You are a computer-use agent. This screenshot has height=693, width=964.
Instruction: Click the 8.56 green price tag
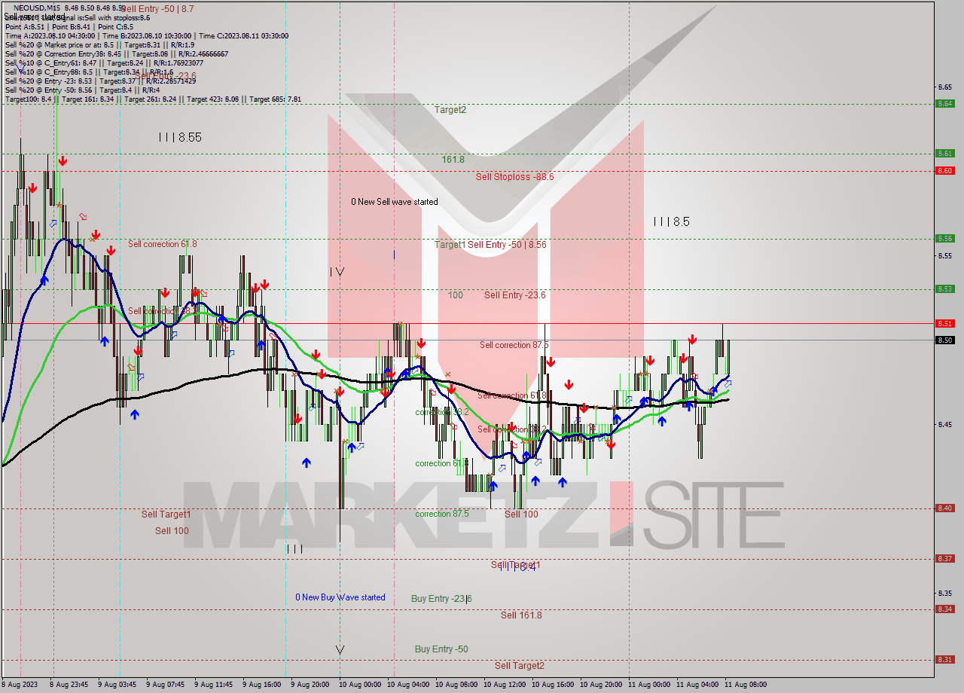[944, 239]
